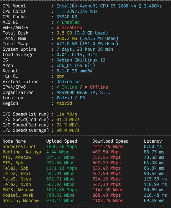Select the Total Mem value 960.2 MB
The height and width of the screenshot is (208, 171).
[x=67, y=38]
